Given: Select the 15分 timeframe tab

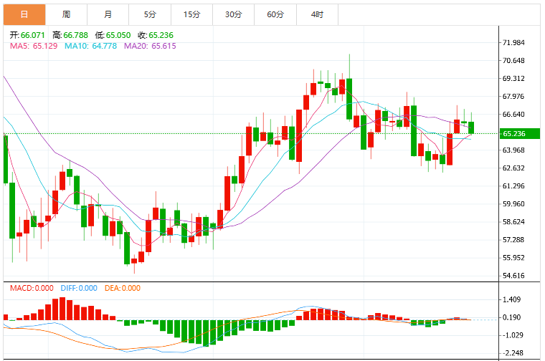Looking at the screenshot, I should pos(192,14).
